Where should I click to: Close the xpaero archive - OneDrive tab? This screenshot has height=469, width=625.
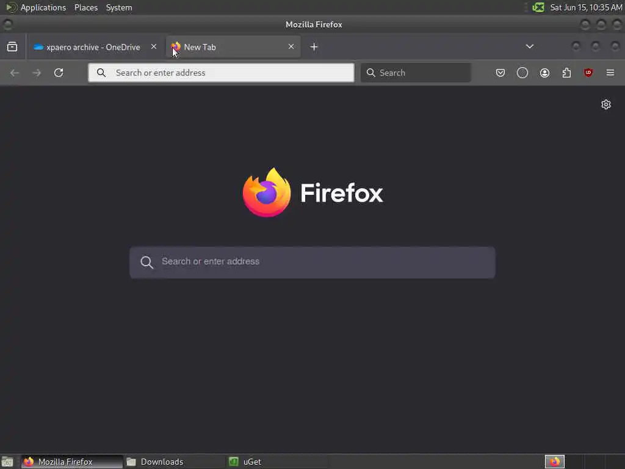click(153, 46)
